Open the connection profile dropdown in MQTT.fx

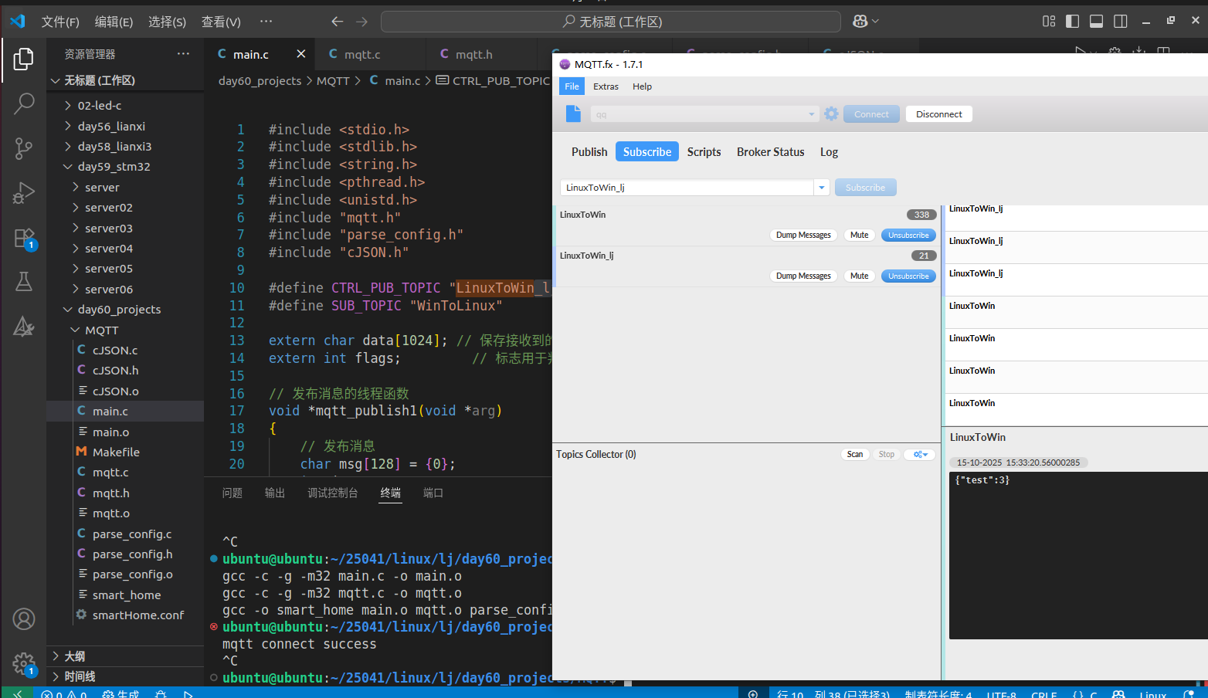pos(811,114)
